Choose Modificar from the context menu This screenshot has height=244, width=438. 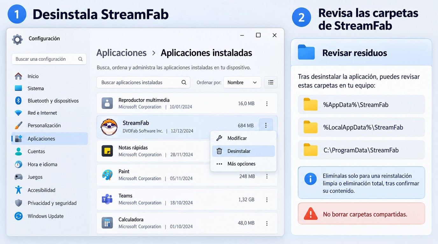pyautogui.click(x=243, y=138)
